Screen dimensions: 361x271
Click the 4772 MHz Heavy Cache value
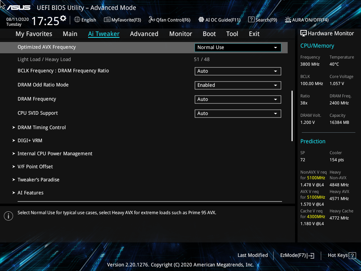tap(339, 218)
